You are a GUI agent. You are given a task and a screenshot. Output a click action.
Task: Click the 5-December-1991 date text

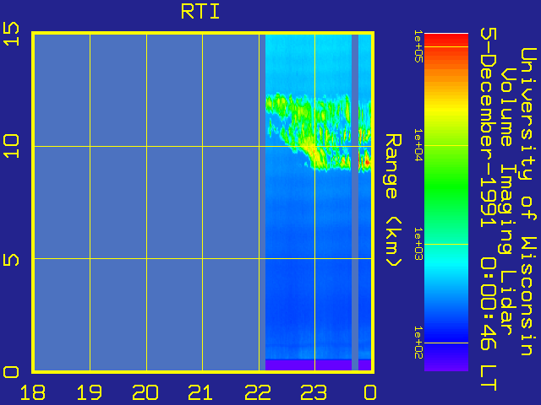click(489, 127)
